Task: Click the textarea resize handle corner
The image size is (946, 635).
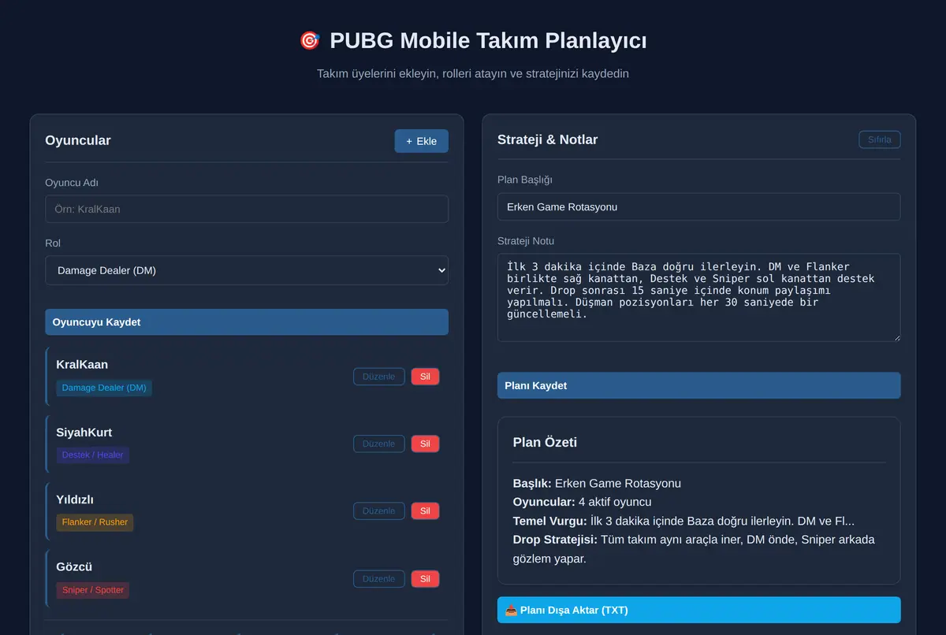Action: click(896, 336)
